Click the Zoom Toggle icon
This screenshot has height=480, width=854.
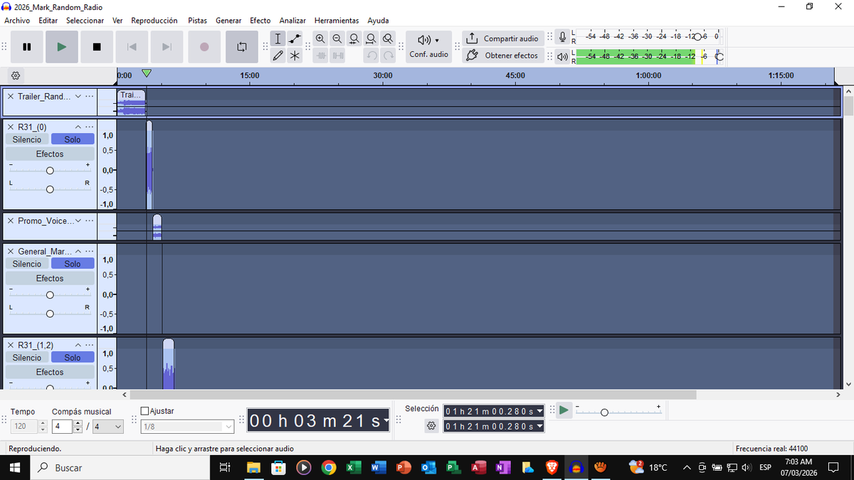(x=387, y=38)
